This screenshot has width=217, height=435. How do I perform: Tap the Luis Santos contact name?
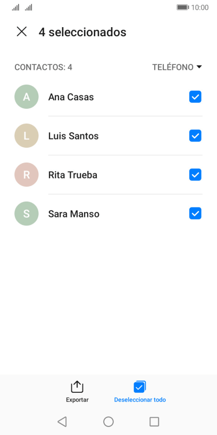[x=73, y=136]
